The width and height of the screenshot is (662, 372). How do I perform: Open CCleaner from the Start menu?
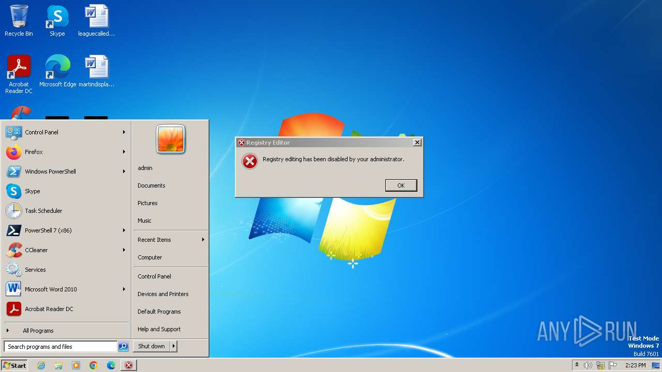[66, 250]
